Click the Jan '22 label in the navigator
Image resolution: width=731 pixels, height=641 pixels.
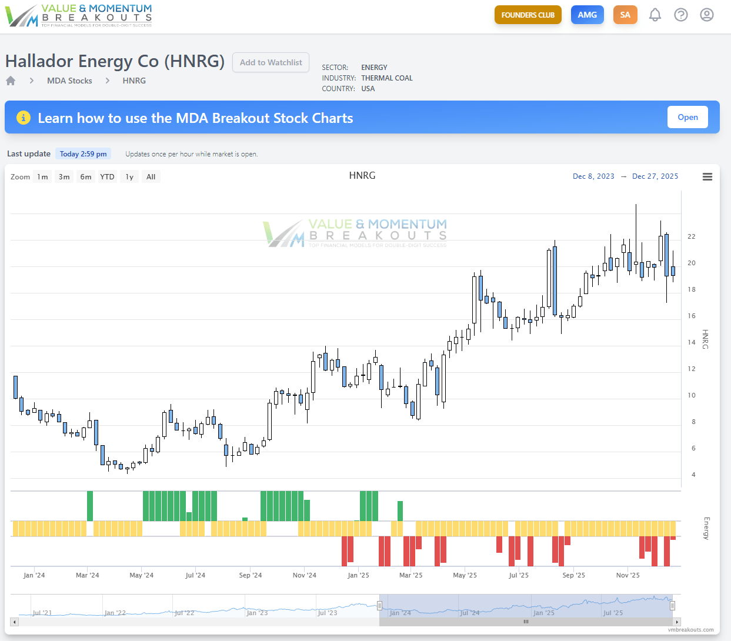coord(115,613)
